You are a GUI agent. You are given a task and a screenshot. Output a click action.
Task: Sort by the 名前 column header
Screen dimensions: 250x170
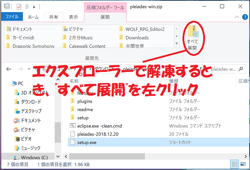(x=74, y=81)
